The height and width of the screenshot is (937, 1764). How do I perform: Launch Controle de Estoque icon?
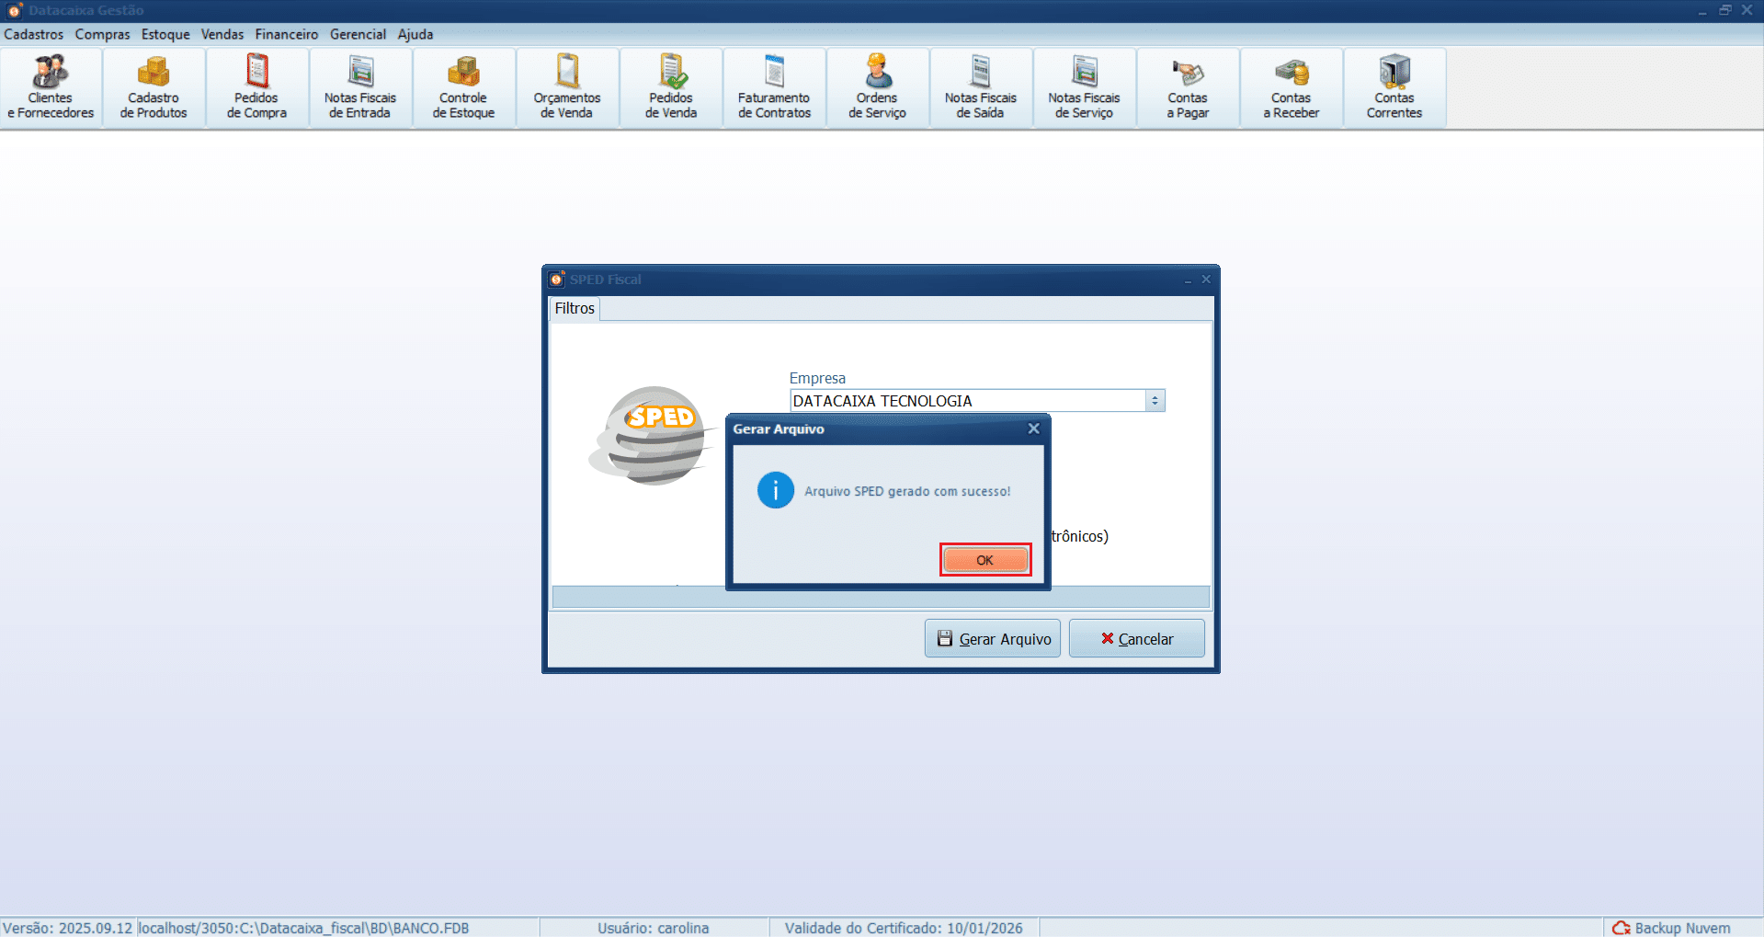coord(463,87)
